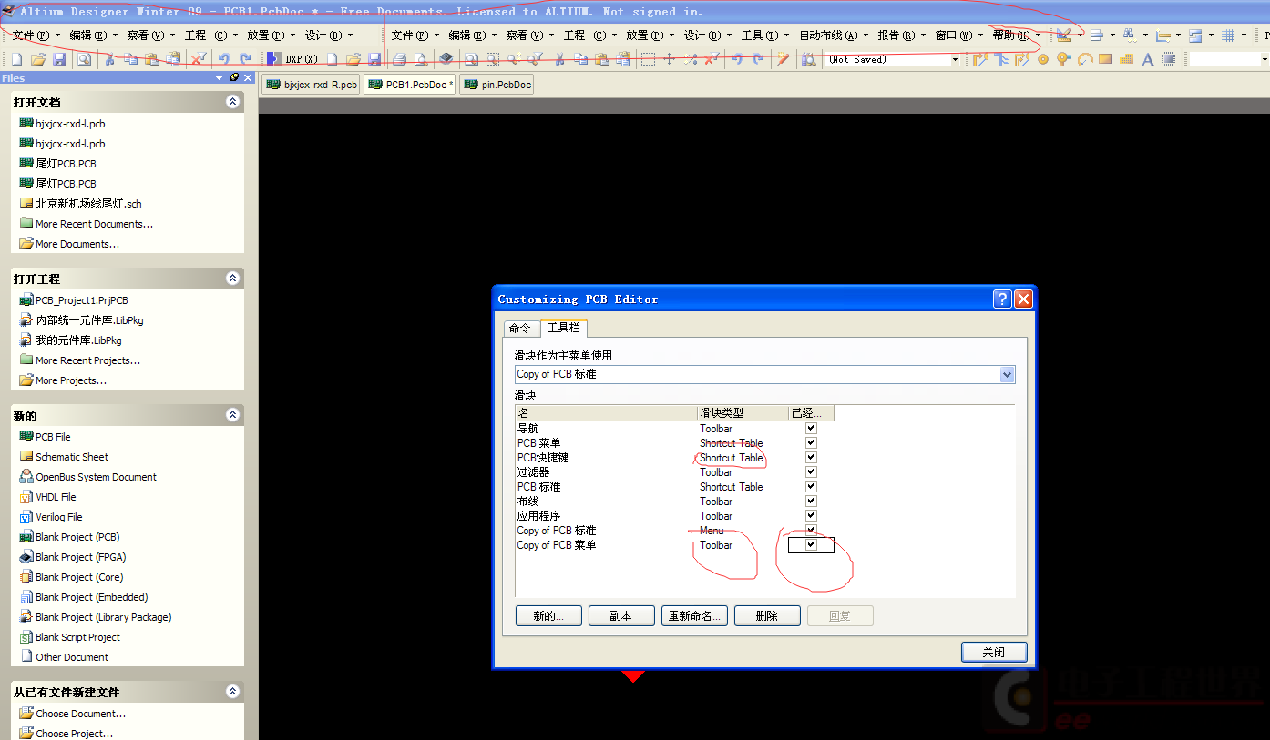This screenshot has width=1270, height=740.
Task: Select the Interactive Routing tool
Action: [980, 59]
